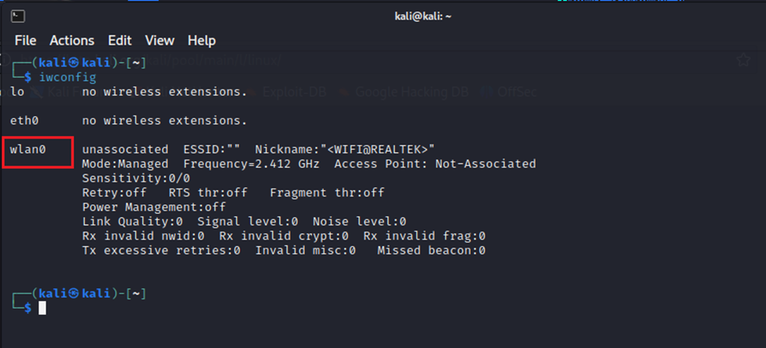Click the Link Quality:0 text
The width and height of the screenshot is (766, 348).
pyautogui.click(x=132, y=222)
